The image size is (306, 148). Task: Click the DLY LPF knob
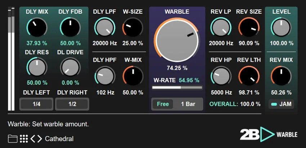coord(105,27)
